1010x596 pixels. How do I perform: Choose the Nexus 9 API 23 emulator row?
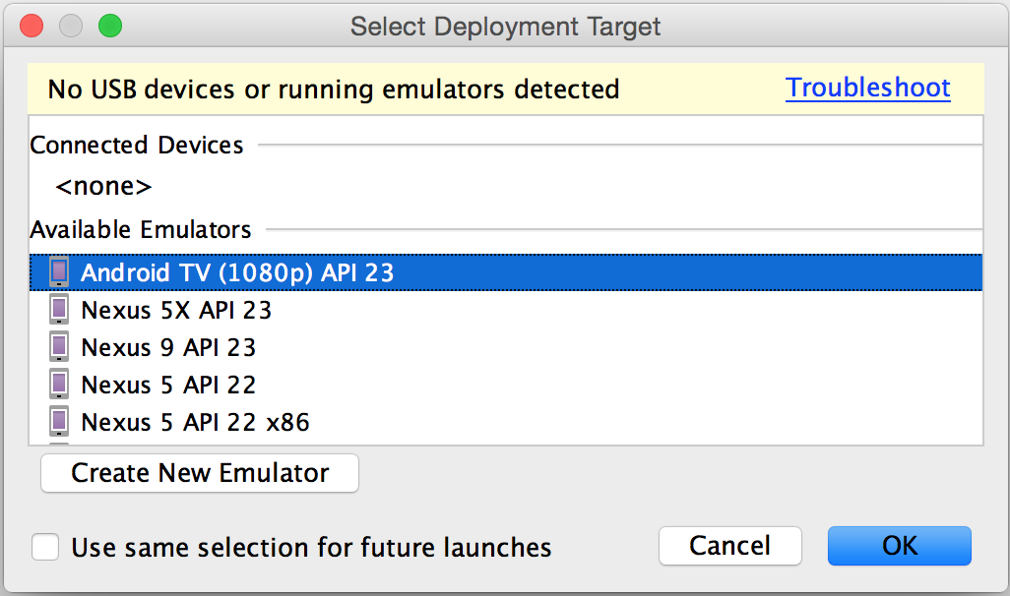tap(506, 347)
